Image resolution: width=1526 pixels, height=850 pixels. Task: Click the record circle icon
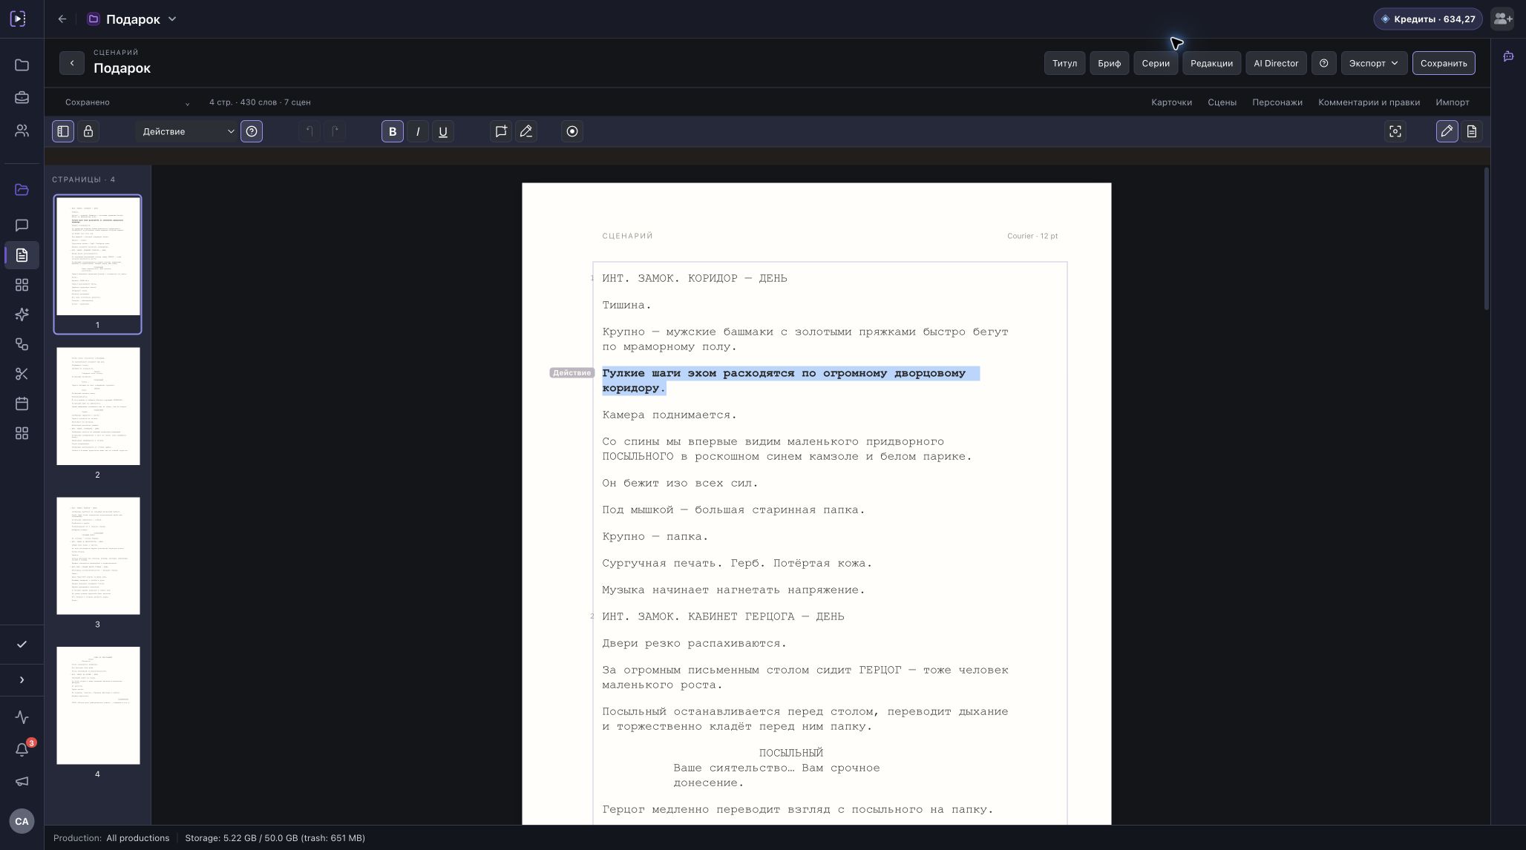pos(572,131)
